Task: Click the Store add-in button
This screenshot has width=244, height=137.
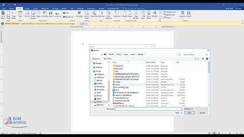Action: pyautogui.click(x=66, y=13)
